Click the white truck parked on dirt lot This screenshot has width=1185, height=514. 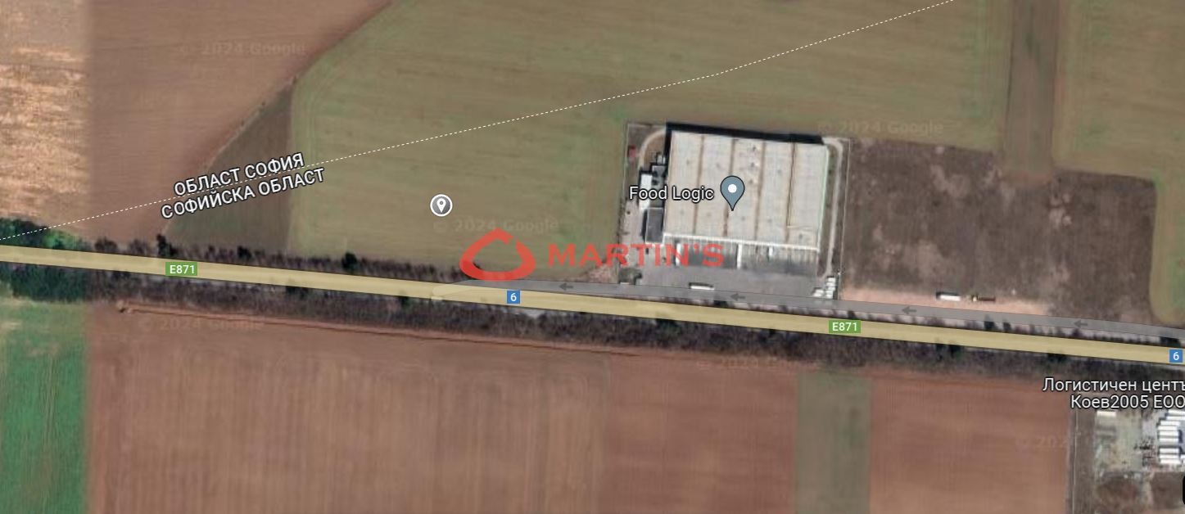tap(949, 297)
